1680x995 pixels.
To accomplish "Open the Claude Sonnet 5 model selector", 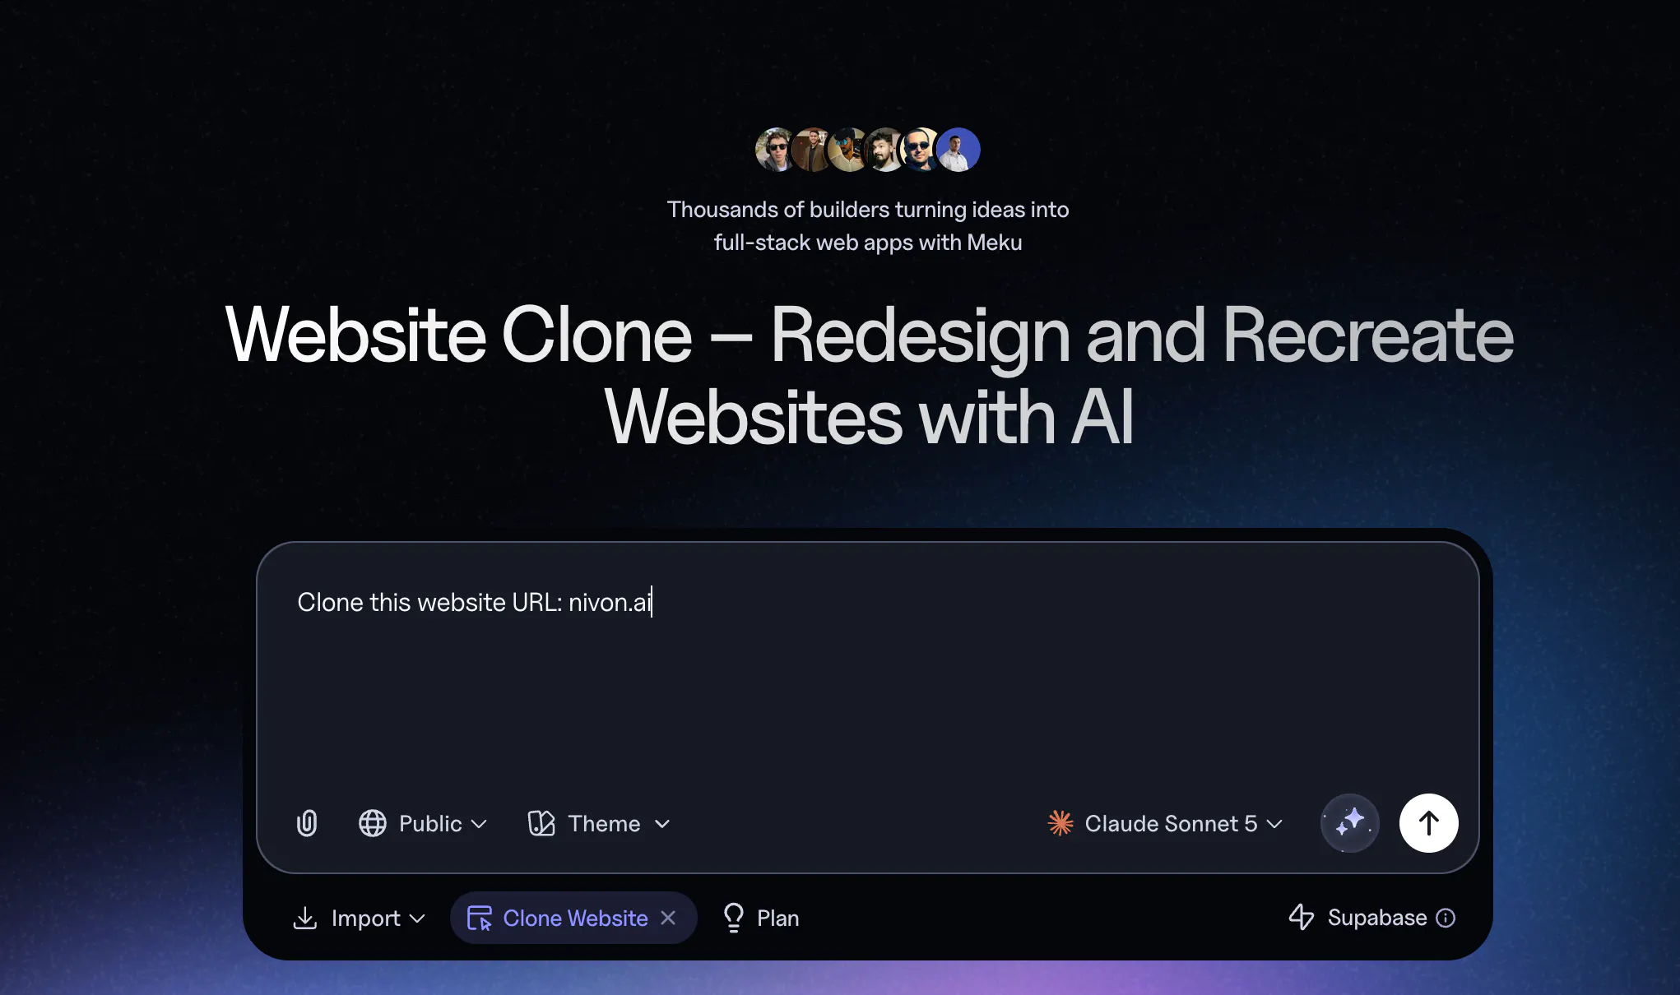I will click(x=1165, y=823).
